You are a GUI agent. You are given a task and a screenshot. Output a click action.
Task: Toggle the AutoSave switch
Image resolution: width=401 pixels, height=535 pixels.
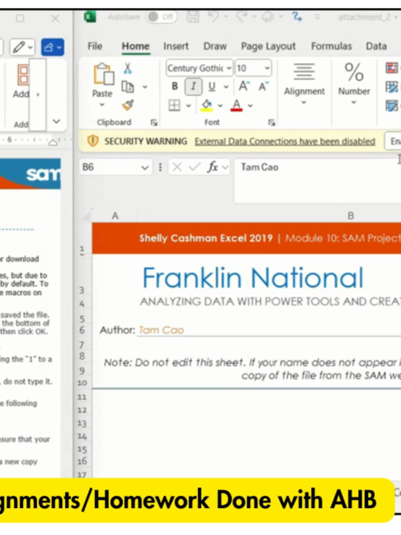tap(161, 17)
